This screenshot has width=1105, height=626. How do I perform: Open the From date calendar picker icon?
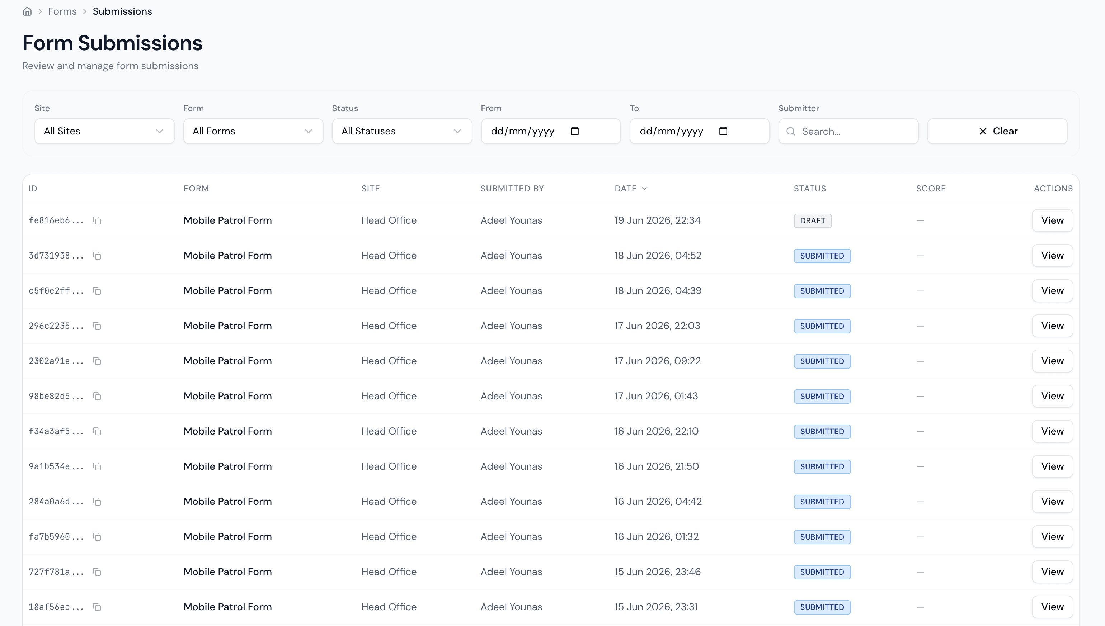click(575, 131)
